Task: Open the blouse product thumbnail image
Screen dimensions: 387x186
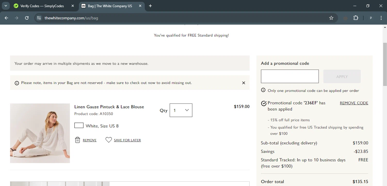Action: (x=40, y=133)
